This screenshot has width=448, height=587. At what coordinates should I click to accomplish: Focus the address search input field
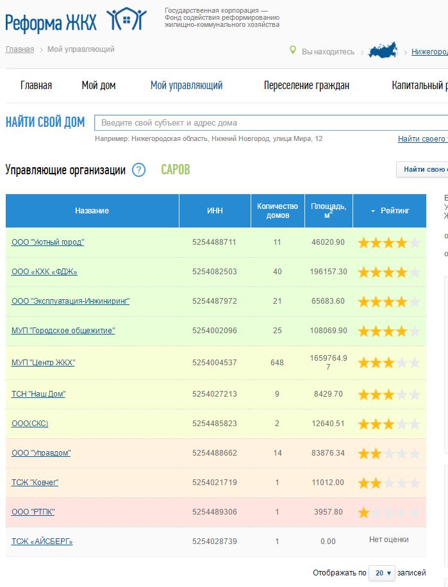[x=271, y=123]
